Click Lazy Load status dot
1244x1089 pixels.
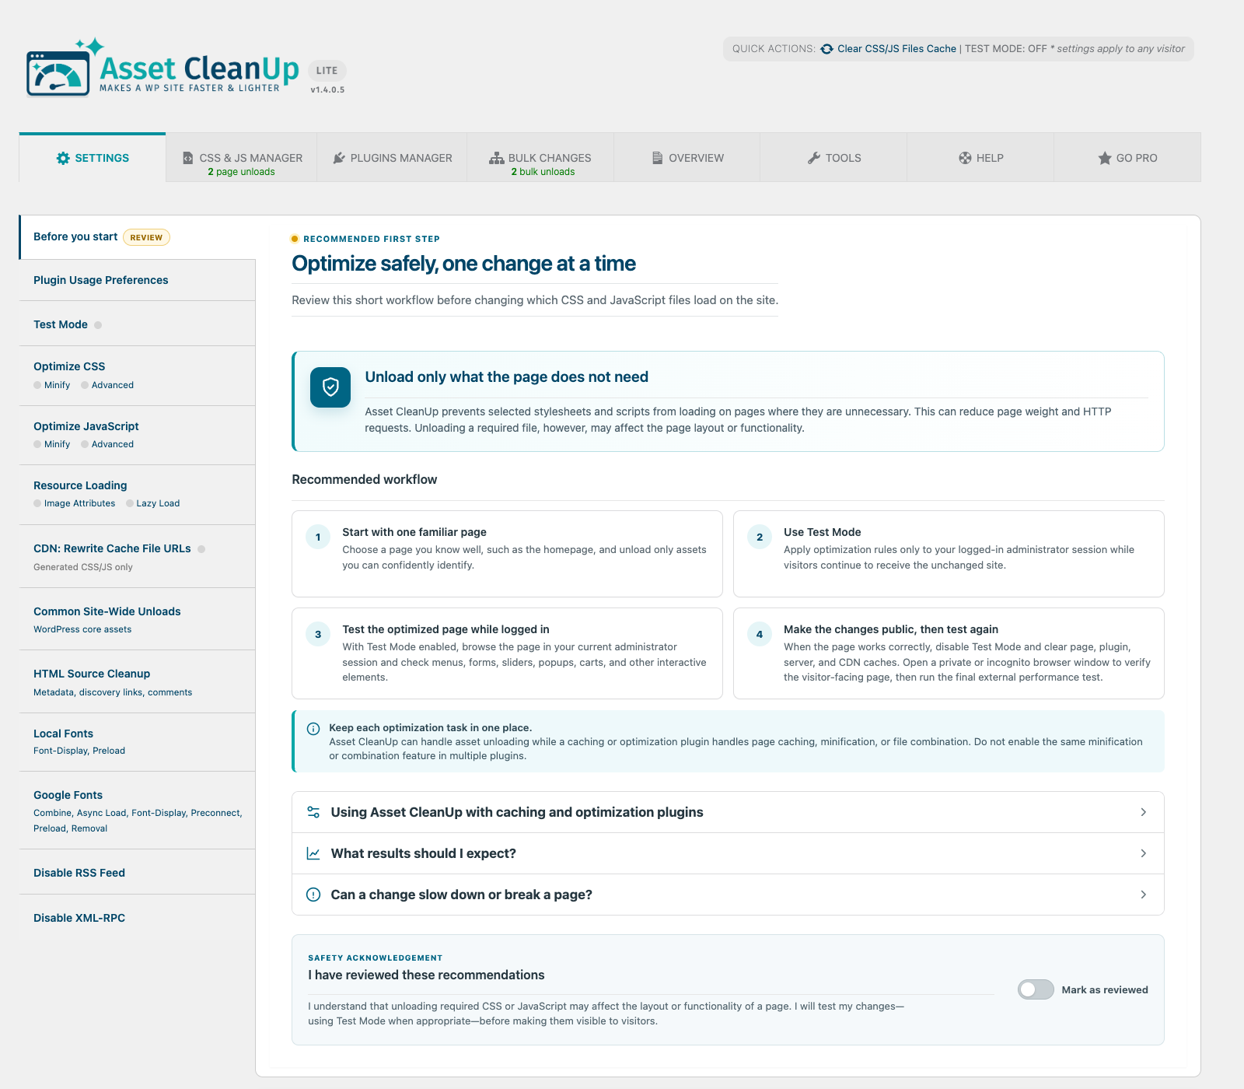pyautogui.click(x=130, y=503)
